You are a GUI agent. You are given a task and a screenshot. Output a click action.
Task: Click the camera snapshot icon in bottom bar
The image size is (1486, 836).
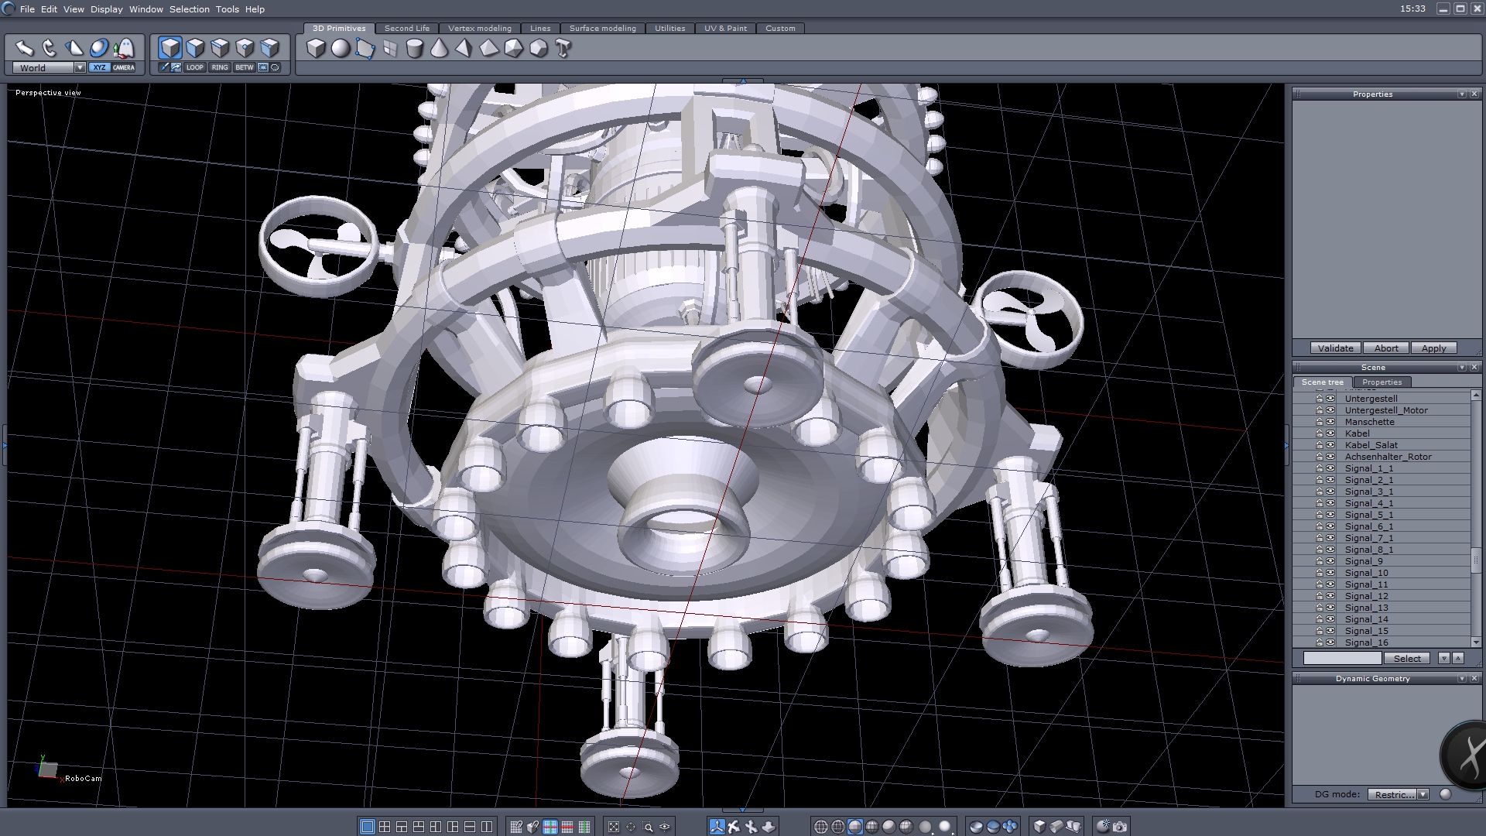coord(1120,827)
